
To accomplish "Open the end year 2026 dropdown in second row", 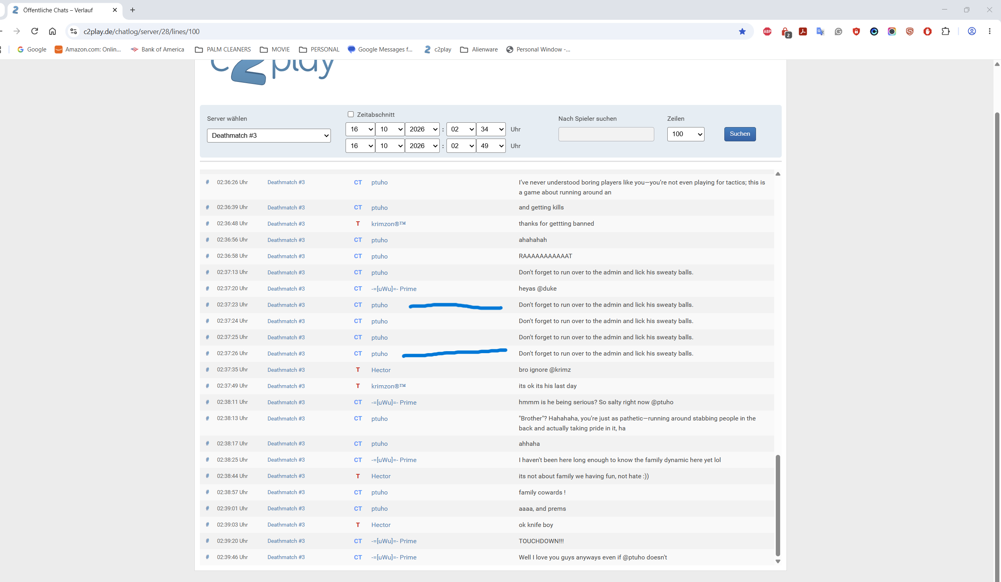I will [x=422, y=146].
